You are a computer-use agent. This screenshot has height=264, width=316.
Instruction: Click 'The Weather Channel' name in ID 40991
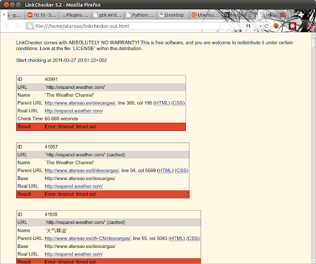point(69,95)
